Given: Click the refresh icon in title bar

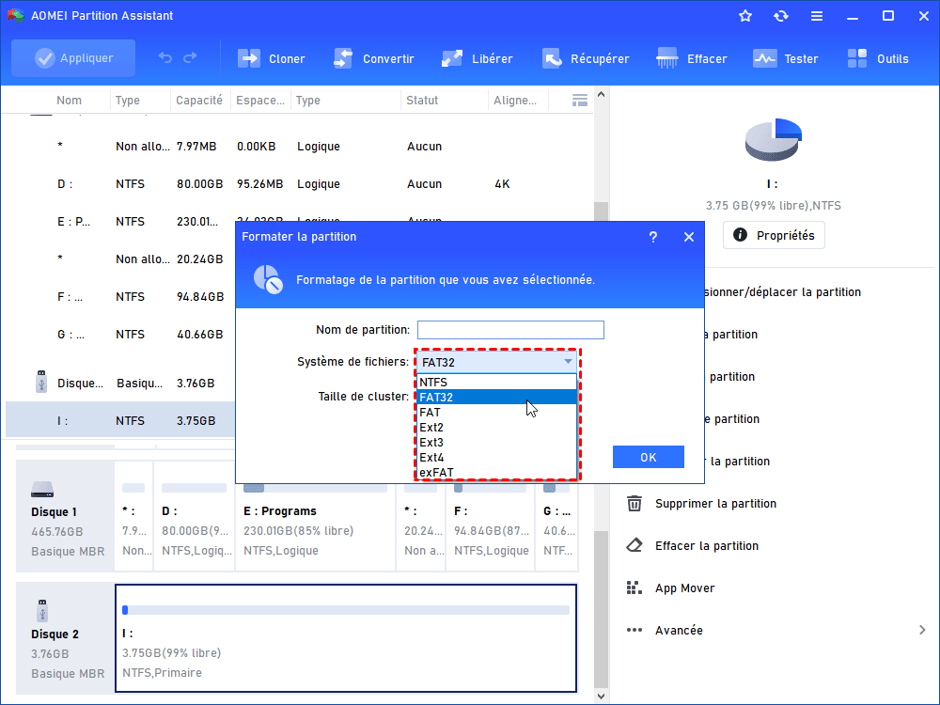Looking at the screenshot, I should tap(780, 16).
